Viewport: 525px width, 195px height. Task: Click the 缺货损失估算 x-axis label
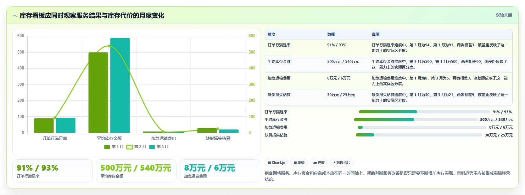218,138
